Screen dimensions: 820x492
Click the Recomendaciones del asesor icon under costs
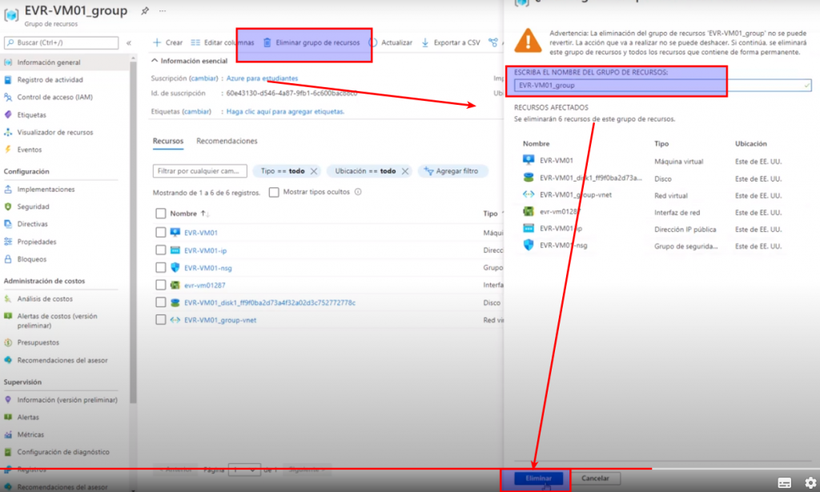pyautogui.click(x=8, y=360)
